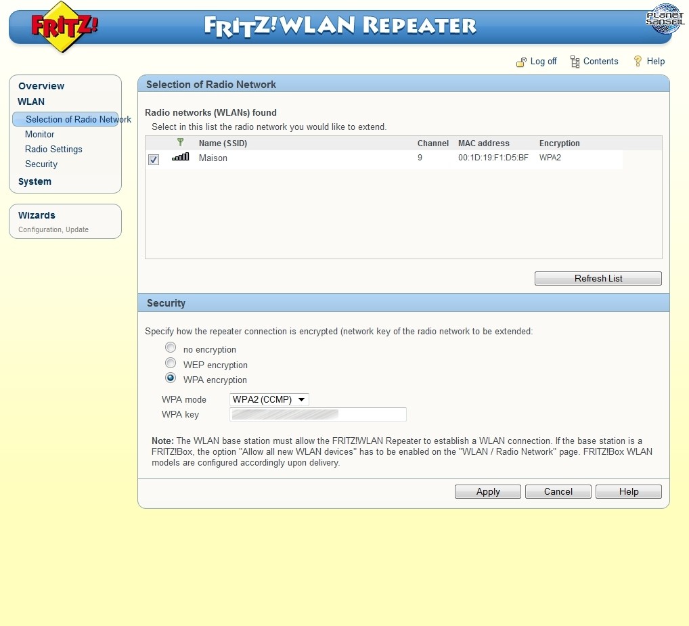Select the WPA encryption radio button

point(171,378)
